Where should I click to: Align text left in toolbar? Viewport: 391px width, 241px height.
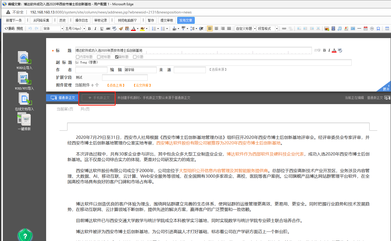click(210, 29)
